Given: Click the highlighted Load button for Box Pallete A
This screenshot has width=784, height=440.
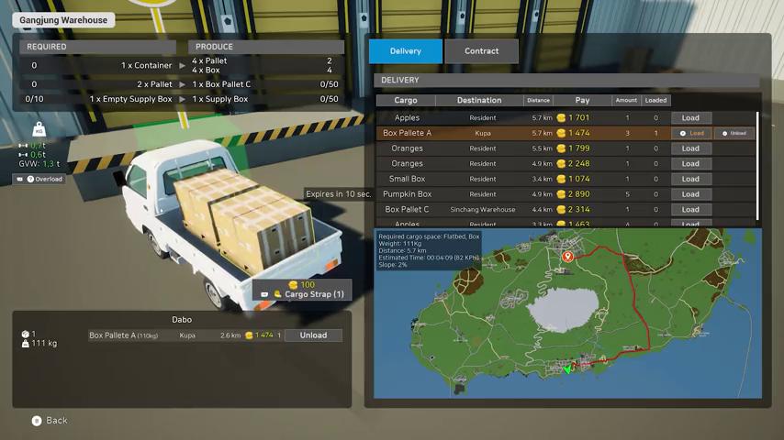Looking at the screenshot, I should [692, 133].
